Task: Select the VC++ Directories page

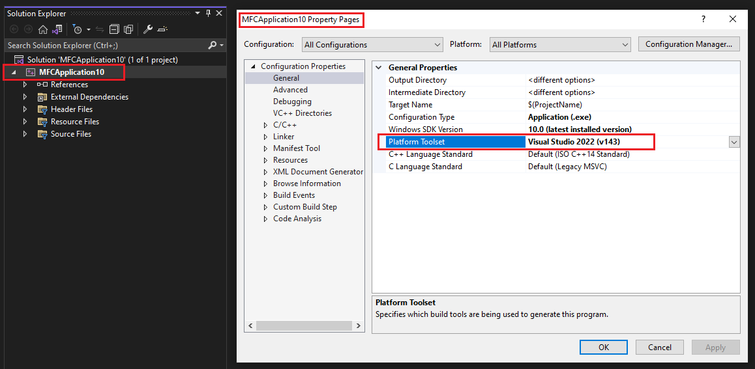Action: 303,113
